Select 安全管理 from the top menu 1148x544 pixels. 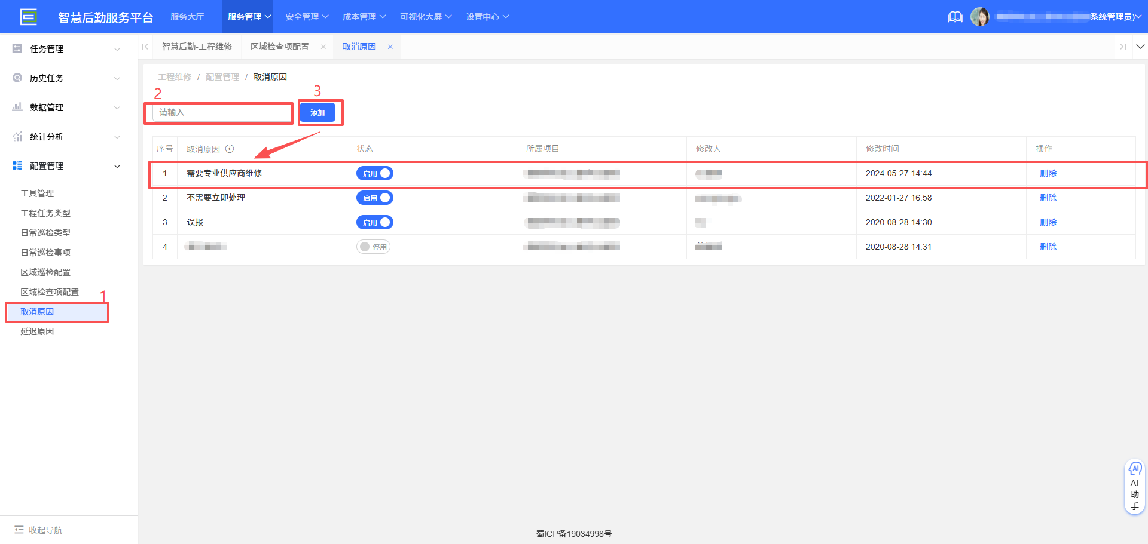coord(302,17)
